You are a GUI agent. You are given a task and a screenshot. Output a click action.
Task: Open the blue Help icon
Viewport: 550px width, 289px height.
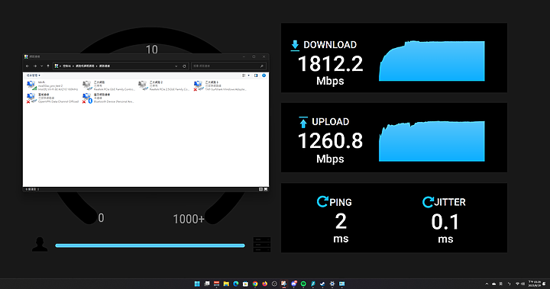(x=264, y=75)
